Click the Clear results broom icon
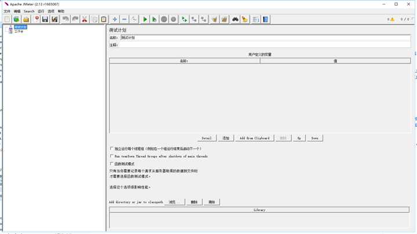The height and width of the screenshot is (234, 417). pos(215,20)
